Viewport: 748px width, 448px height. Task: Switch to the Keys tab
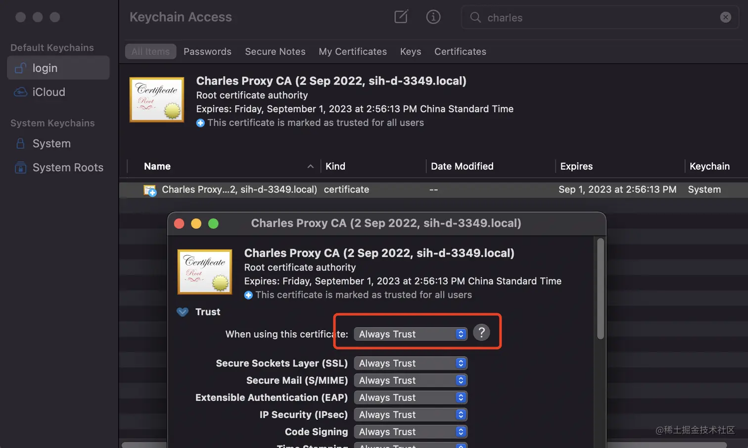pos(411,51)
